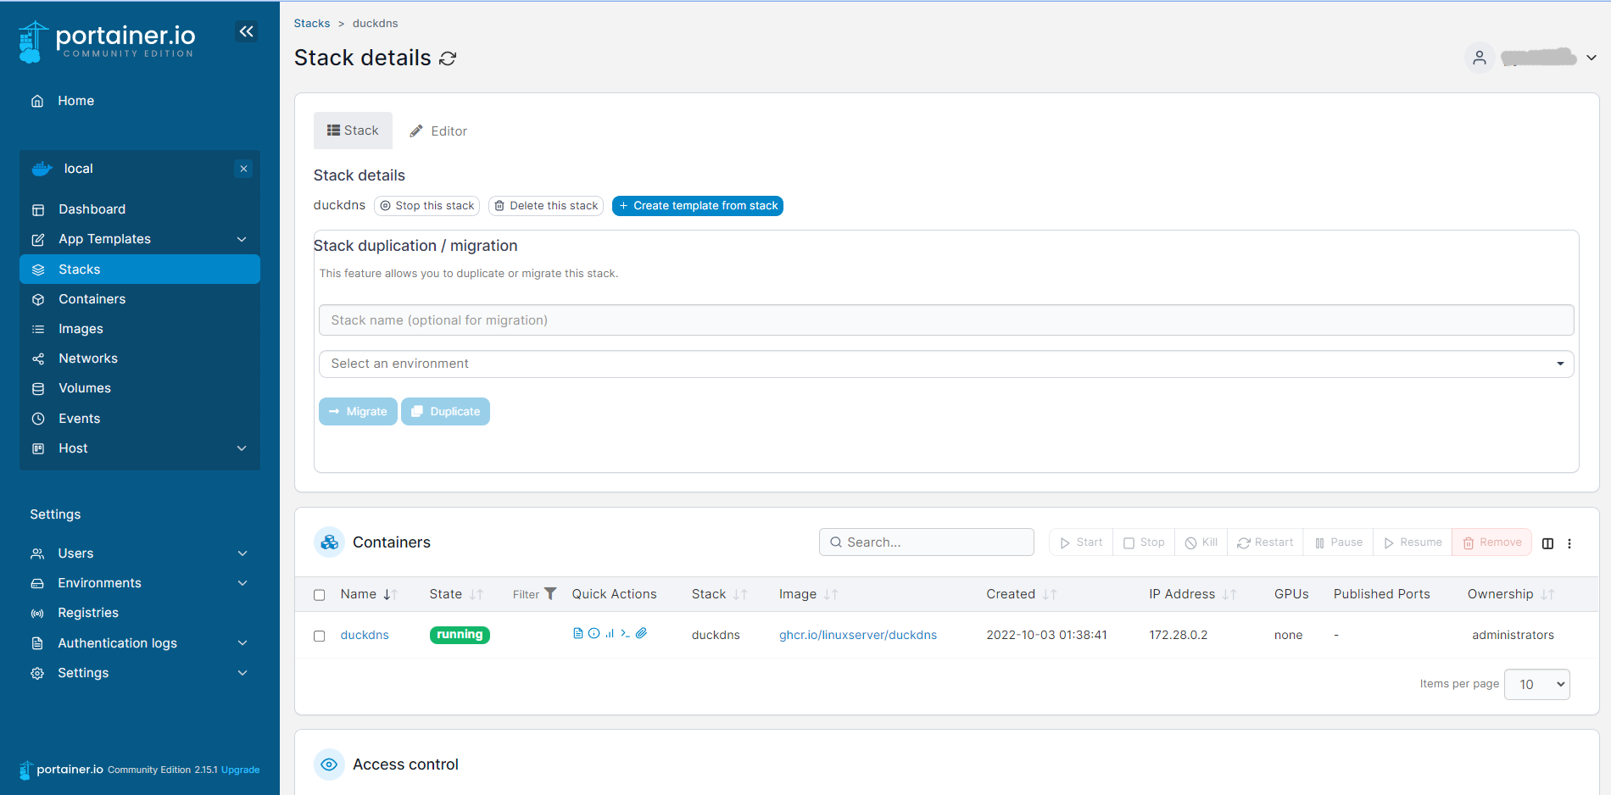Image resolution: width=1611 pixels, height=795 pixels.
Task: Open the Images list
Action: coord(81,329)
